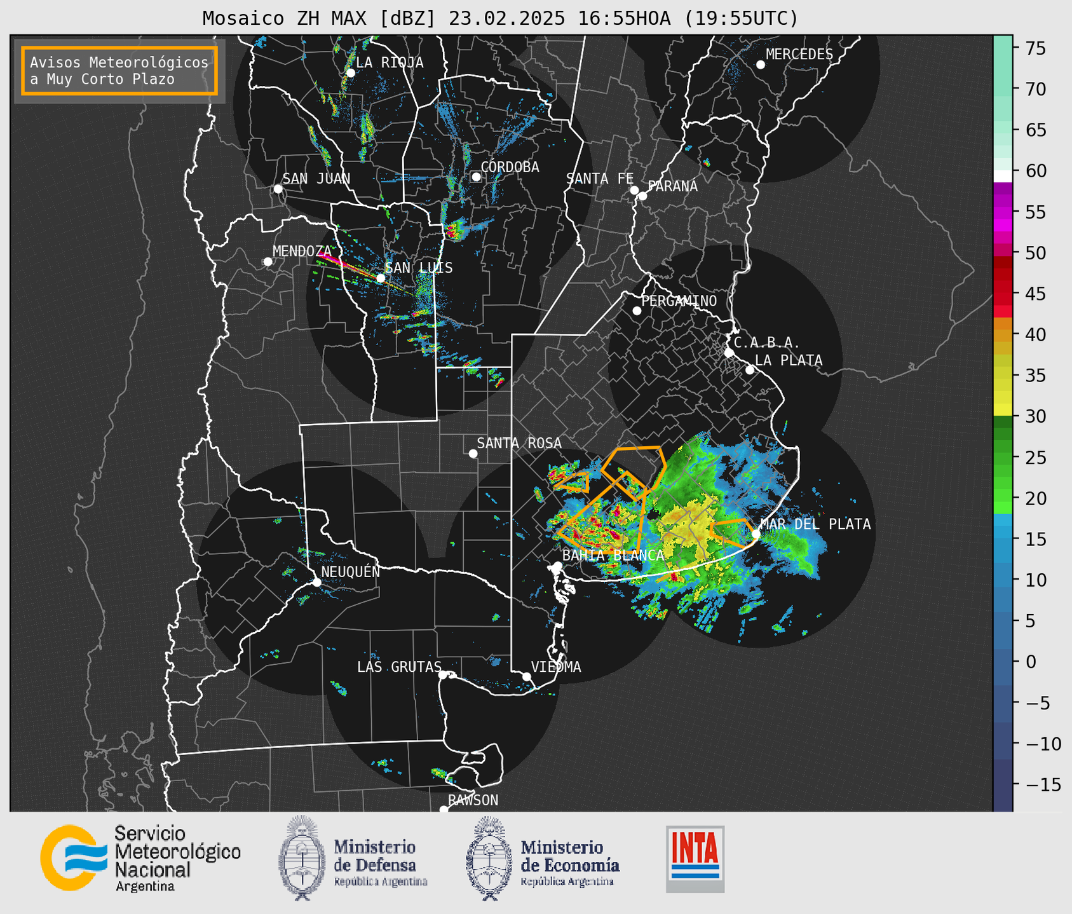Click the 60 value on the dBZ scale
Screen dimensions: 1072x914
tap(1035, 171)
